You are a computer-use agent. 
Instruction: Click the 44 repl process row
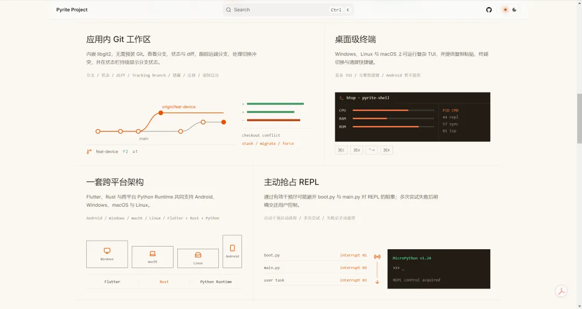pos(450,117)
